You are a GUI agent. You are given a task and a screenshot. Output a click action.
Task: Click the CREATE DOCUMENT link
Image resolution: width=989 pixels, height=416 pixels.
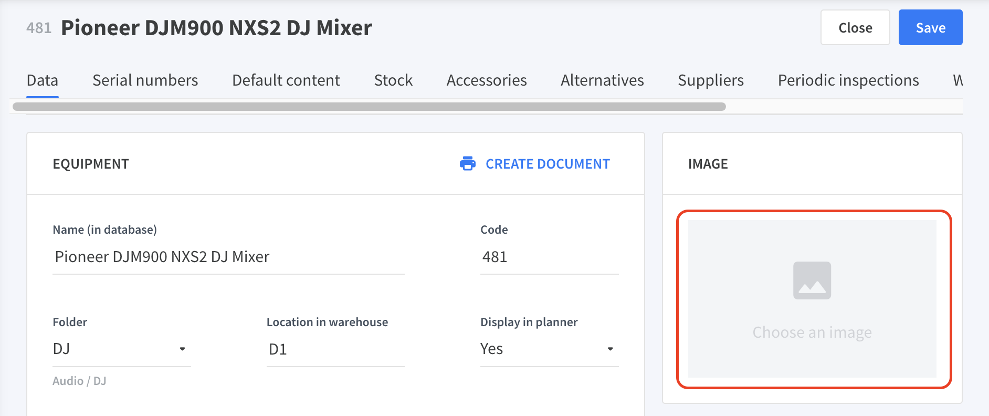coord(548,164)
